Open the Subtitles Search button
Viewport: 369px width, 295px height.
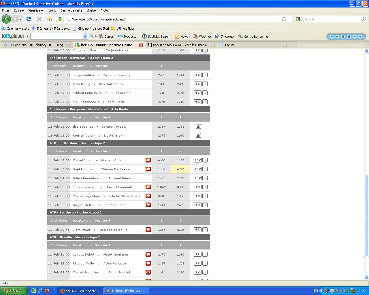156,37
